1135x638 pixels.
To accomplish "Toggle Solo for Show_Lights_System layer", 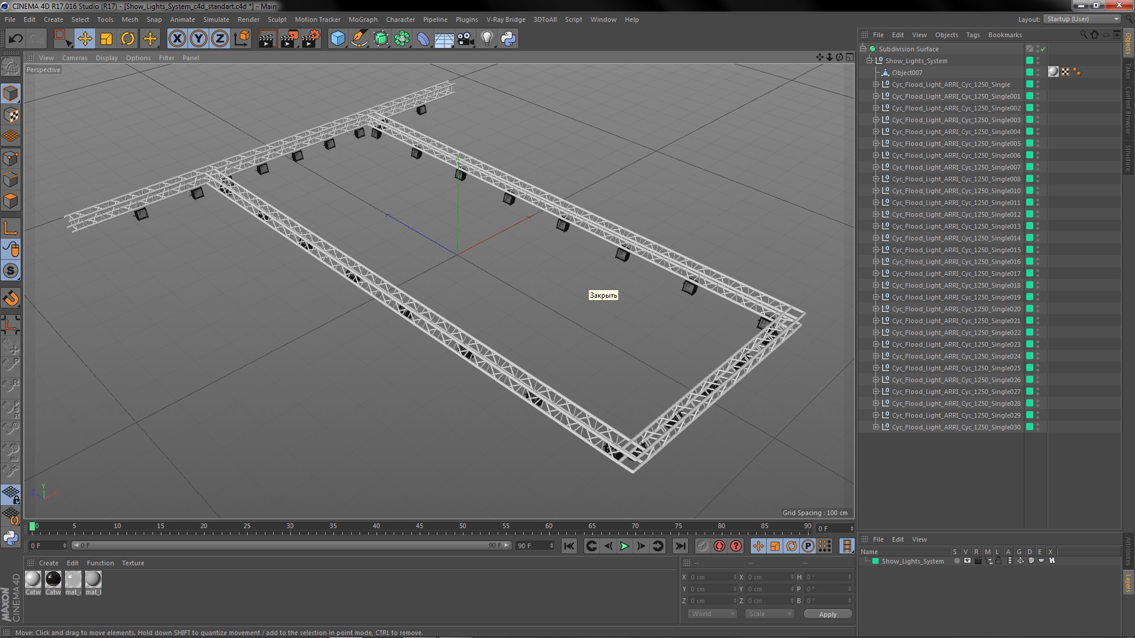I will pyautogui.click(x=956, y=561).
